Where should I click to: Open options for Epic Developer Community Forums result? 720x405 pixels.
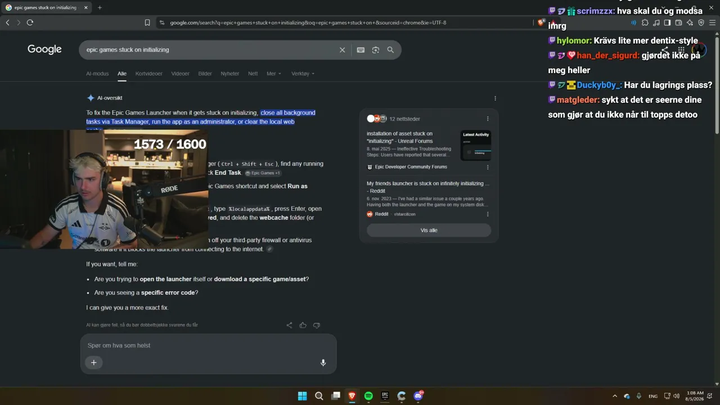(x=488, y=167)
